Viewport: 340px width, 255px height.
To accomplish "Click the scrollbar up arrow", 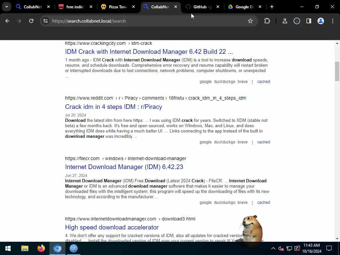I will click(x=337, y=43).
